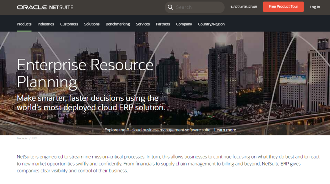Click the Free Product Tour button
This screenshot has height=184, width=330.
click(283, 6)
